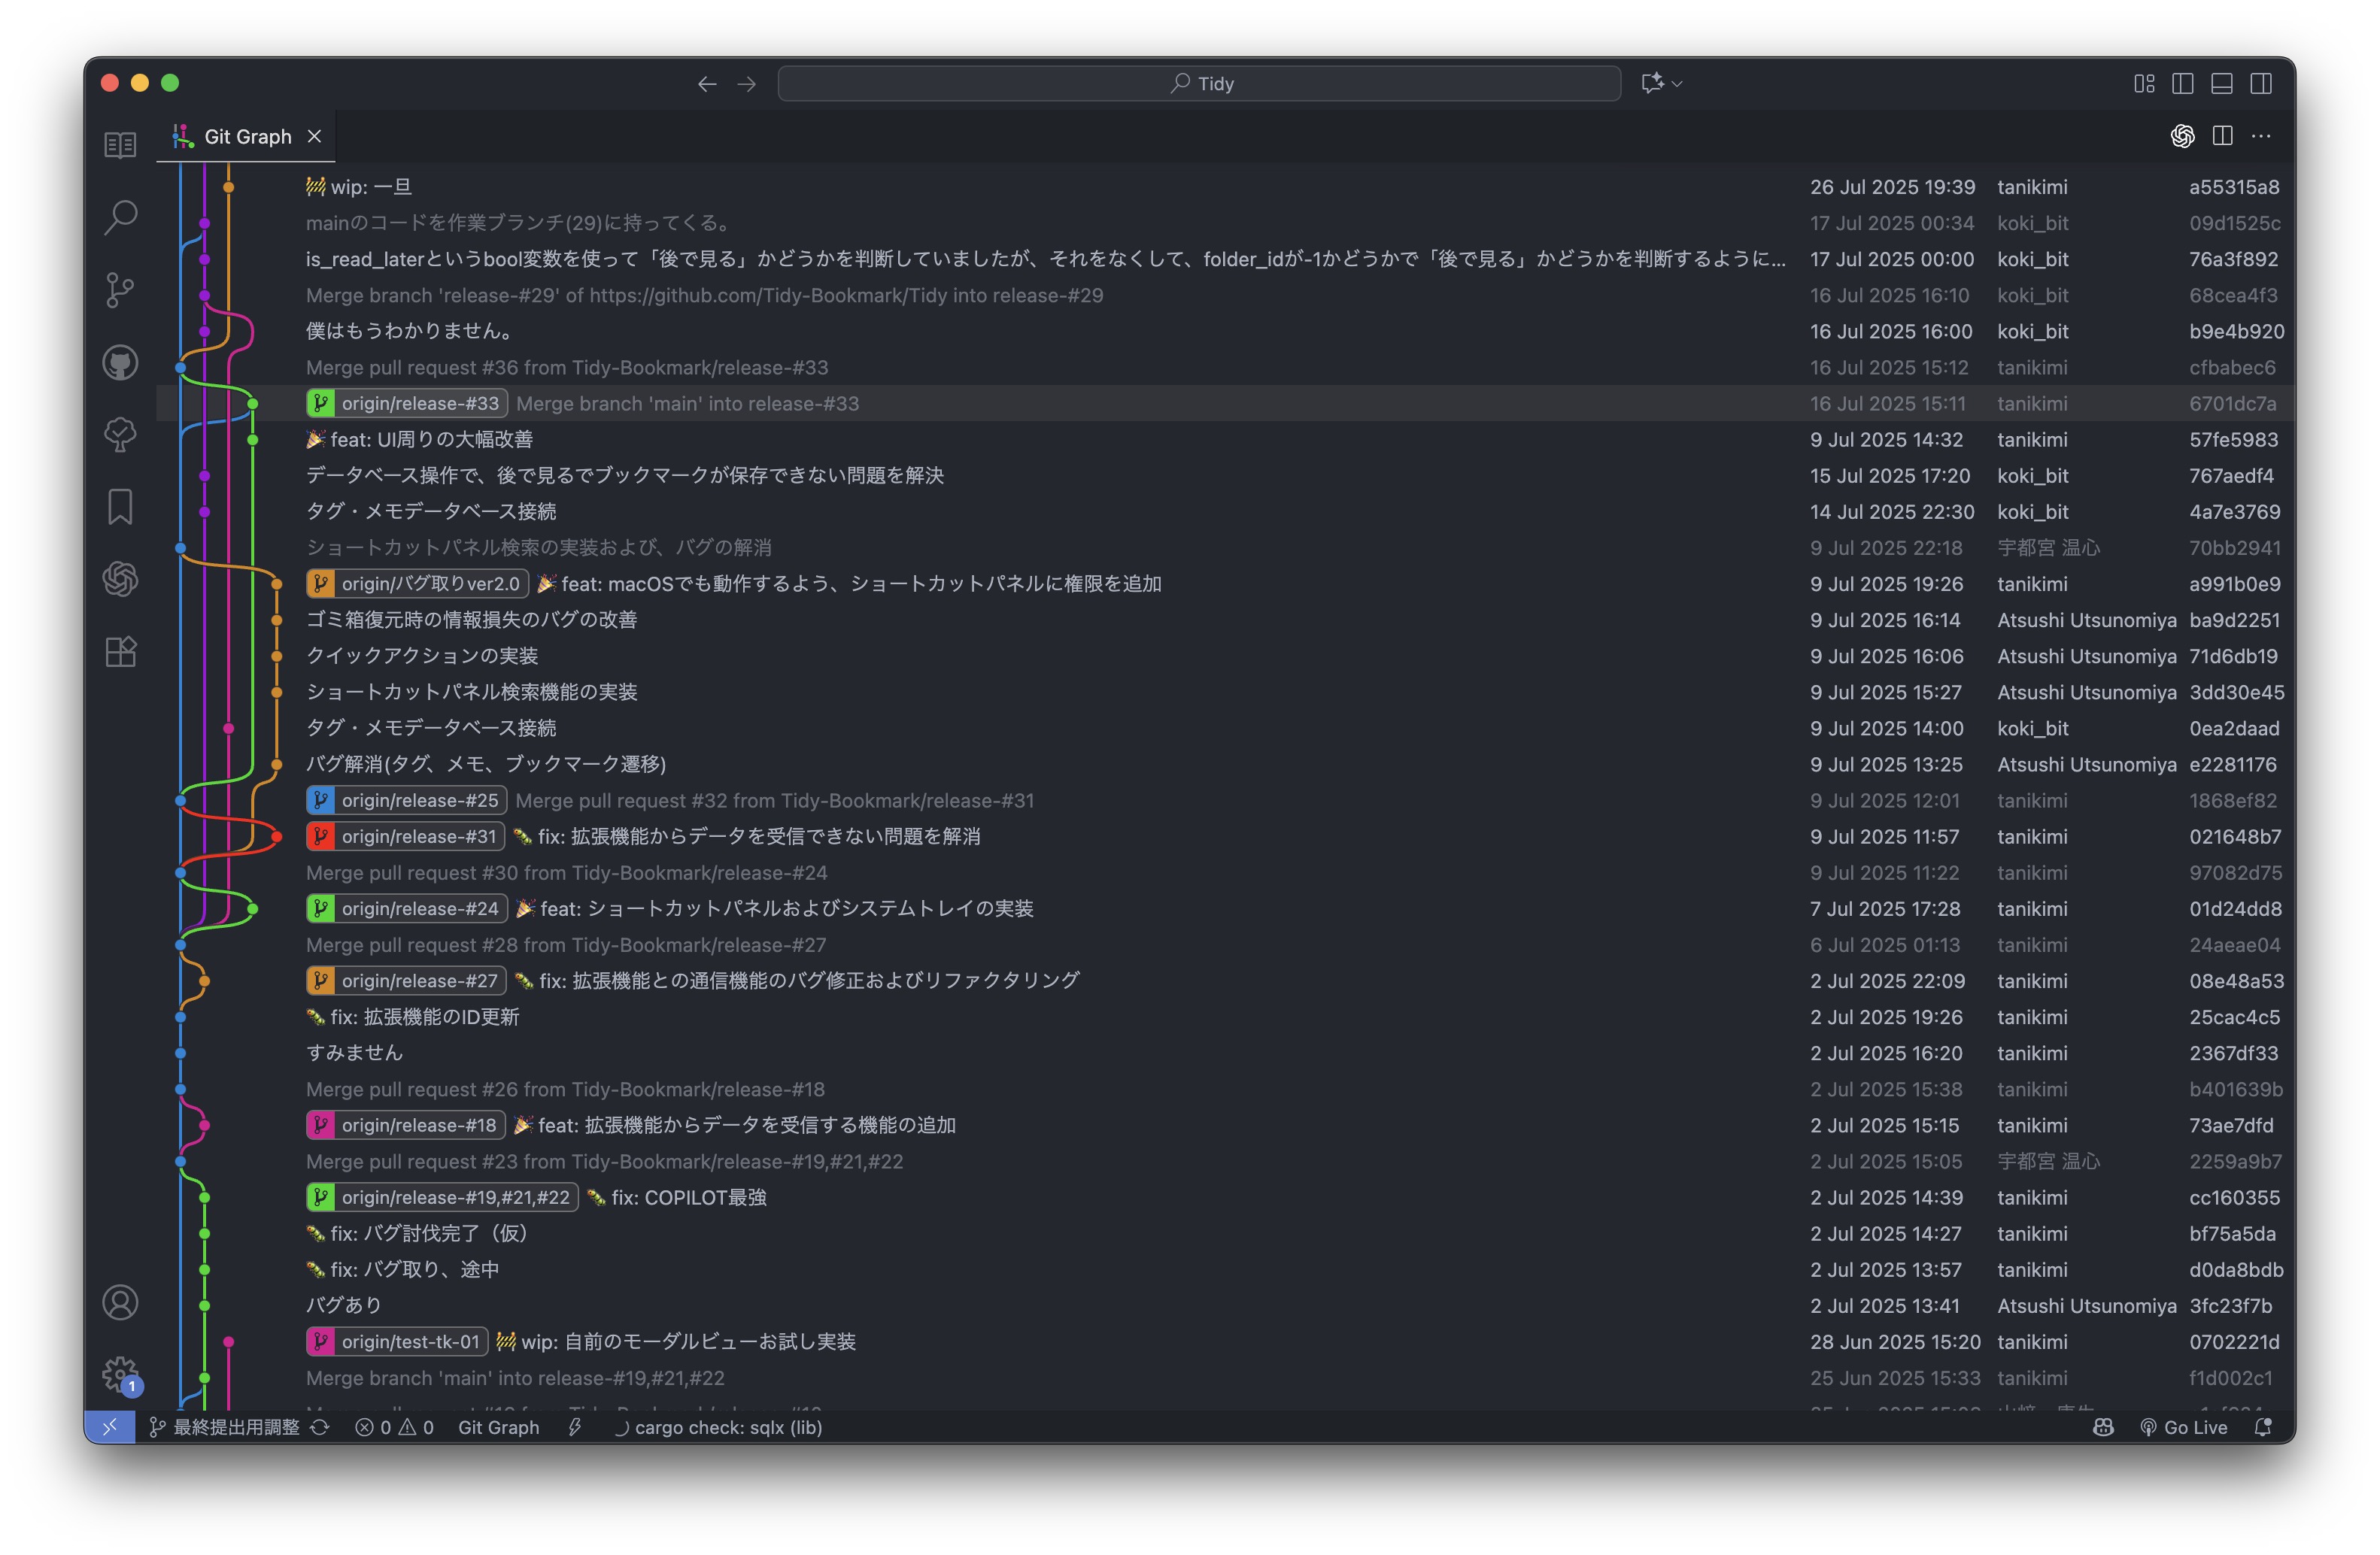This screenshot has width=2380, height=1555.
Task: Open the ChatGPT panel from the sidebar
Action: coord(120,580)
